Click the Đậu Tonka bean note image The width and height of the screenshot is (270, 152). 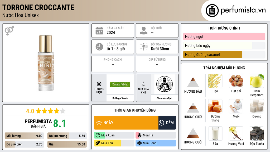(257, 133)
